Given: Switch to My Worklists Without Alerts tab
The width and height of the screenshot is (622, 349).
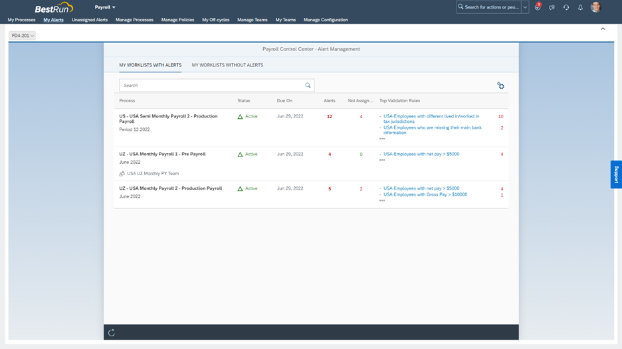Looking at the screenshot, I should [227, 65].
